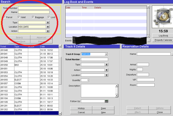Image resolution: width=173 pixels, height=116 pixels.
Task: Click the Save button in Track It Details
Action: (103, 108)
